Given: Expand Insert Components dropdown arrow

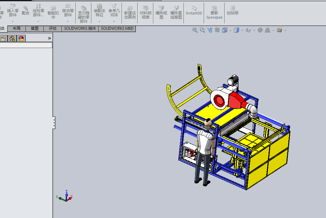Looking at the screenshot, I should pyautogui.click(x=13, y=21).
